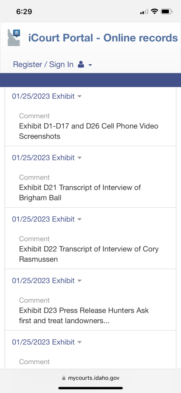The height and width of the screenshot is (393, 181).
Task: Expand caret on the last 01/25/2023 Exhibit
Action: coord(80,342)
